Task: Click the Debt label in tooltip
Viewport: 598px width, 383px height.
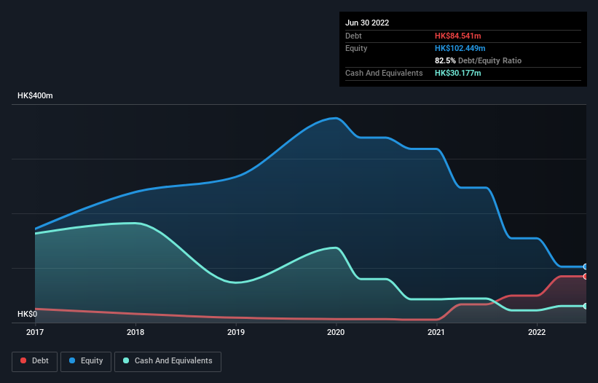Action: click(x=353, y=36)
